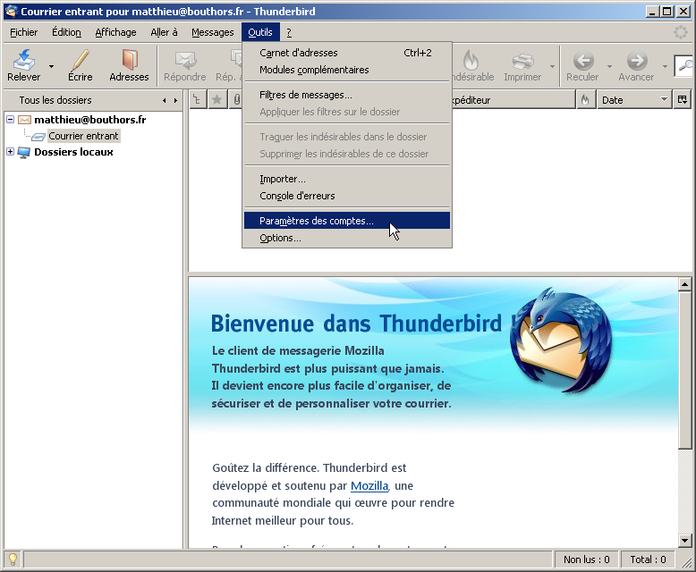This screenshot has height=572, width=696.
Task: Select Paramètres des comptes menu entry
Action: click(x=317, y=221)
